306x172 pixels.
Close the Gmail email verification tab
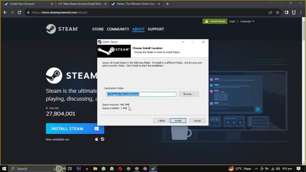[x=106, y=4]
